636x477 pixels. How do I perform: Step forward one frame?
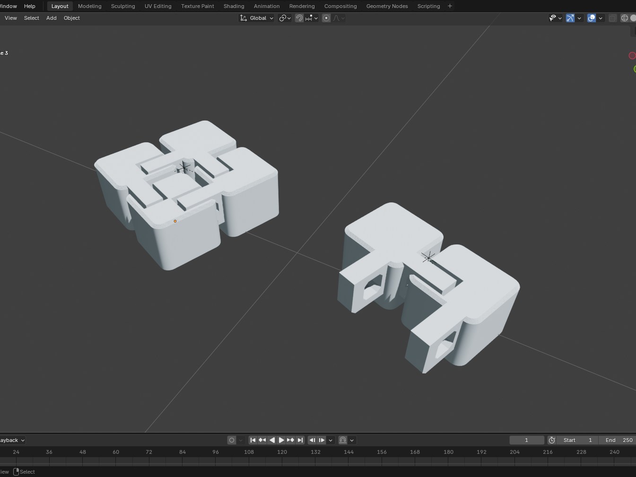pyautogui.click(x=322, y=440)
